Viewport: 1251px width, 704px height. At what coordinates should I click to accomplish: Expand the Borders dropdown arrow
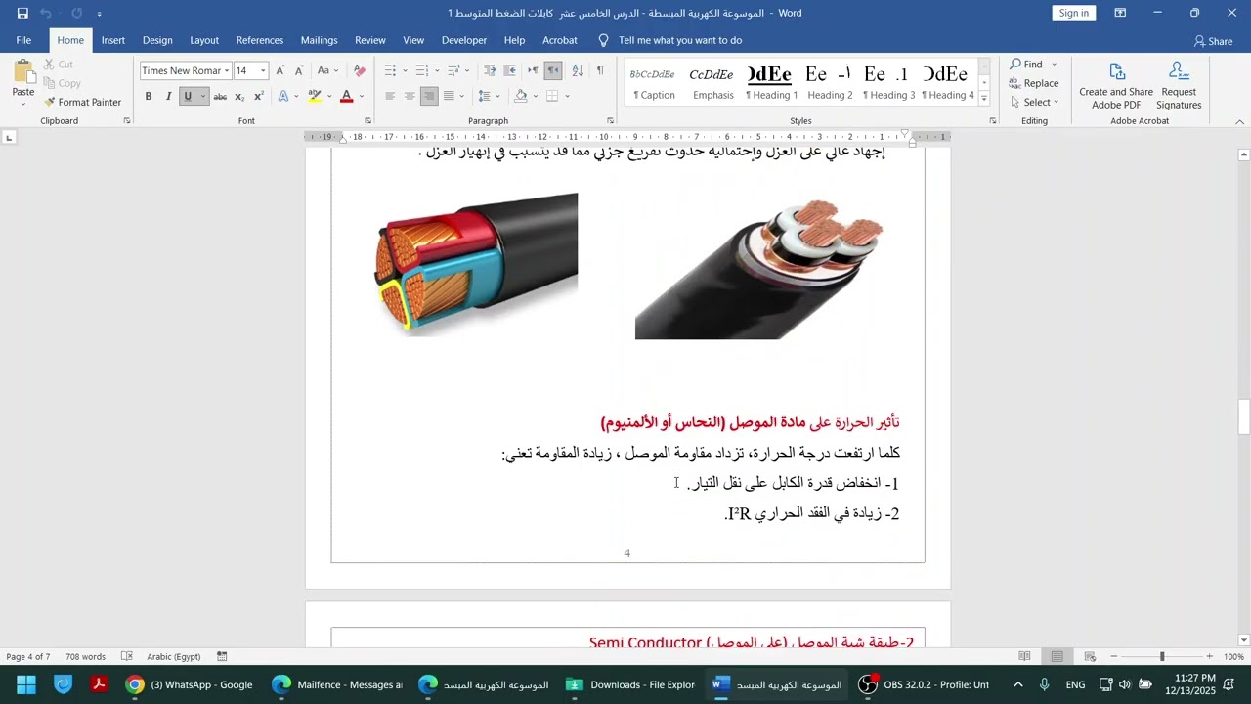point(567,96)
